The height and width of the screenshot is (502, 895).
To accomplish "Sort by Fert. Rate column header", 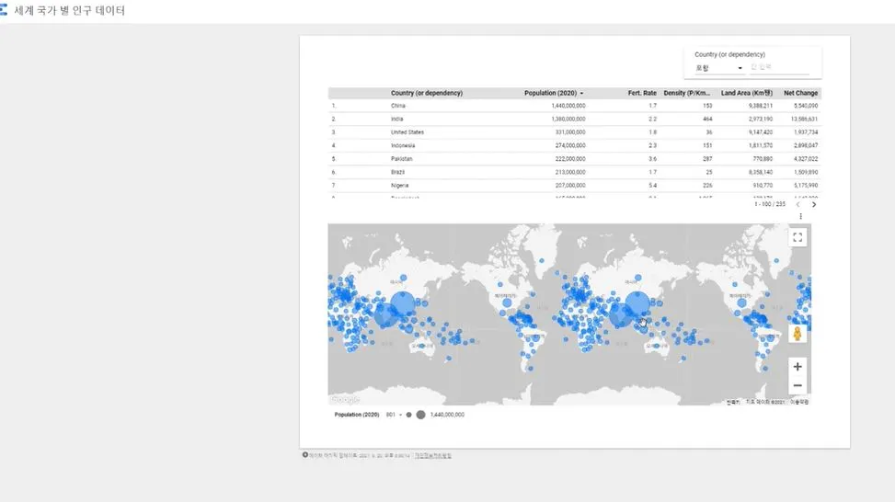I will (642, 93).
